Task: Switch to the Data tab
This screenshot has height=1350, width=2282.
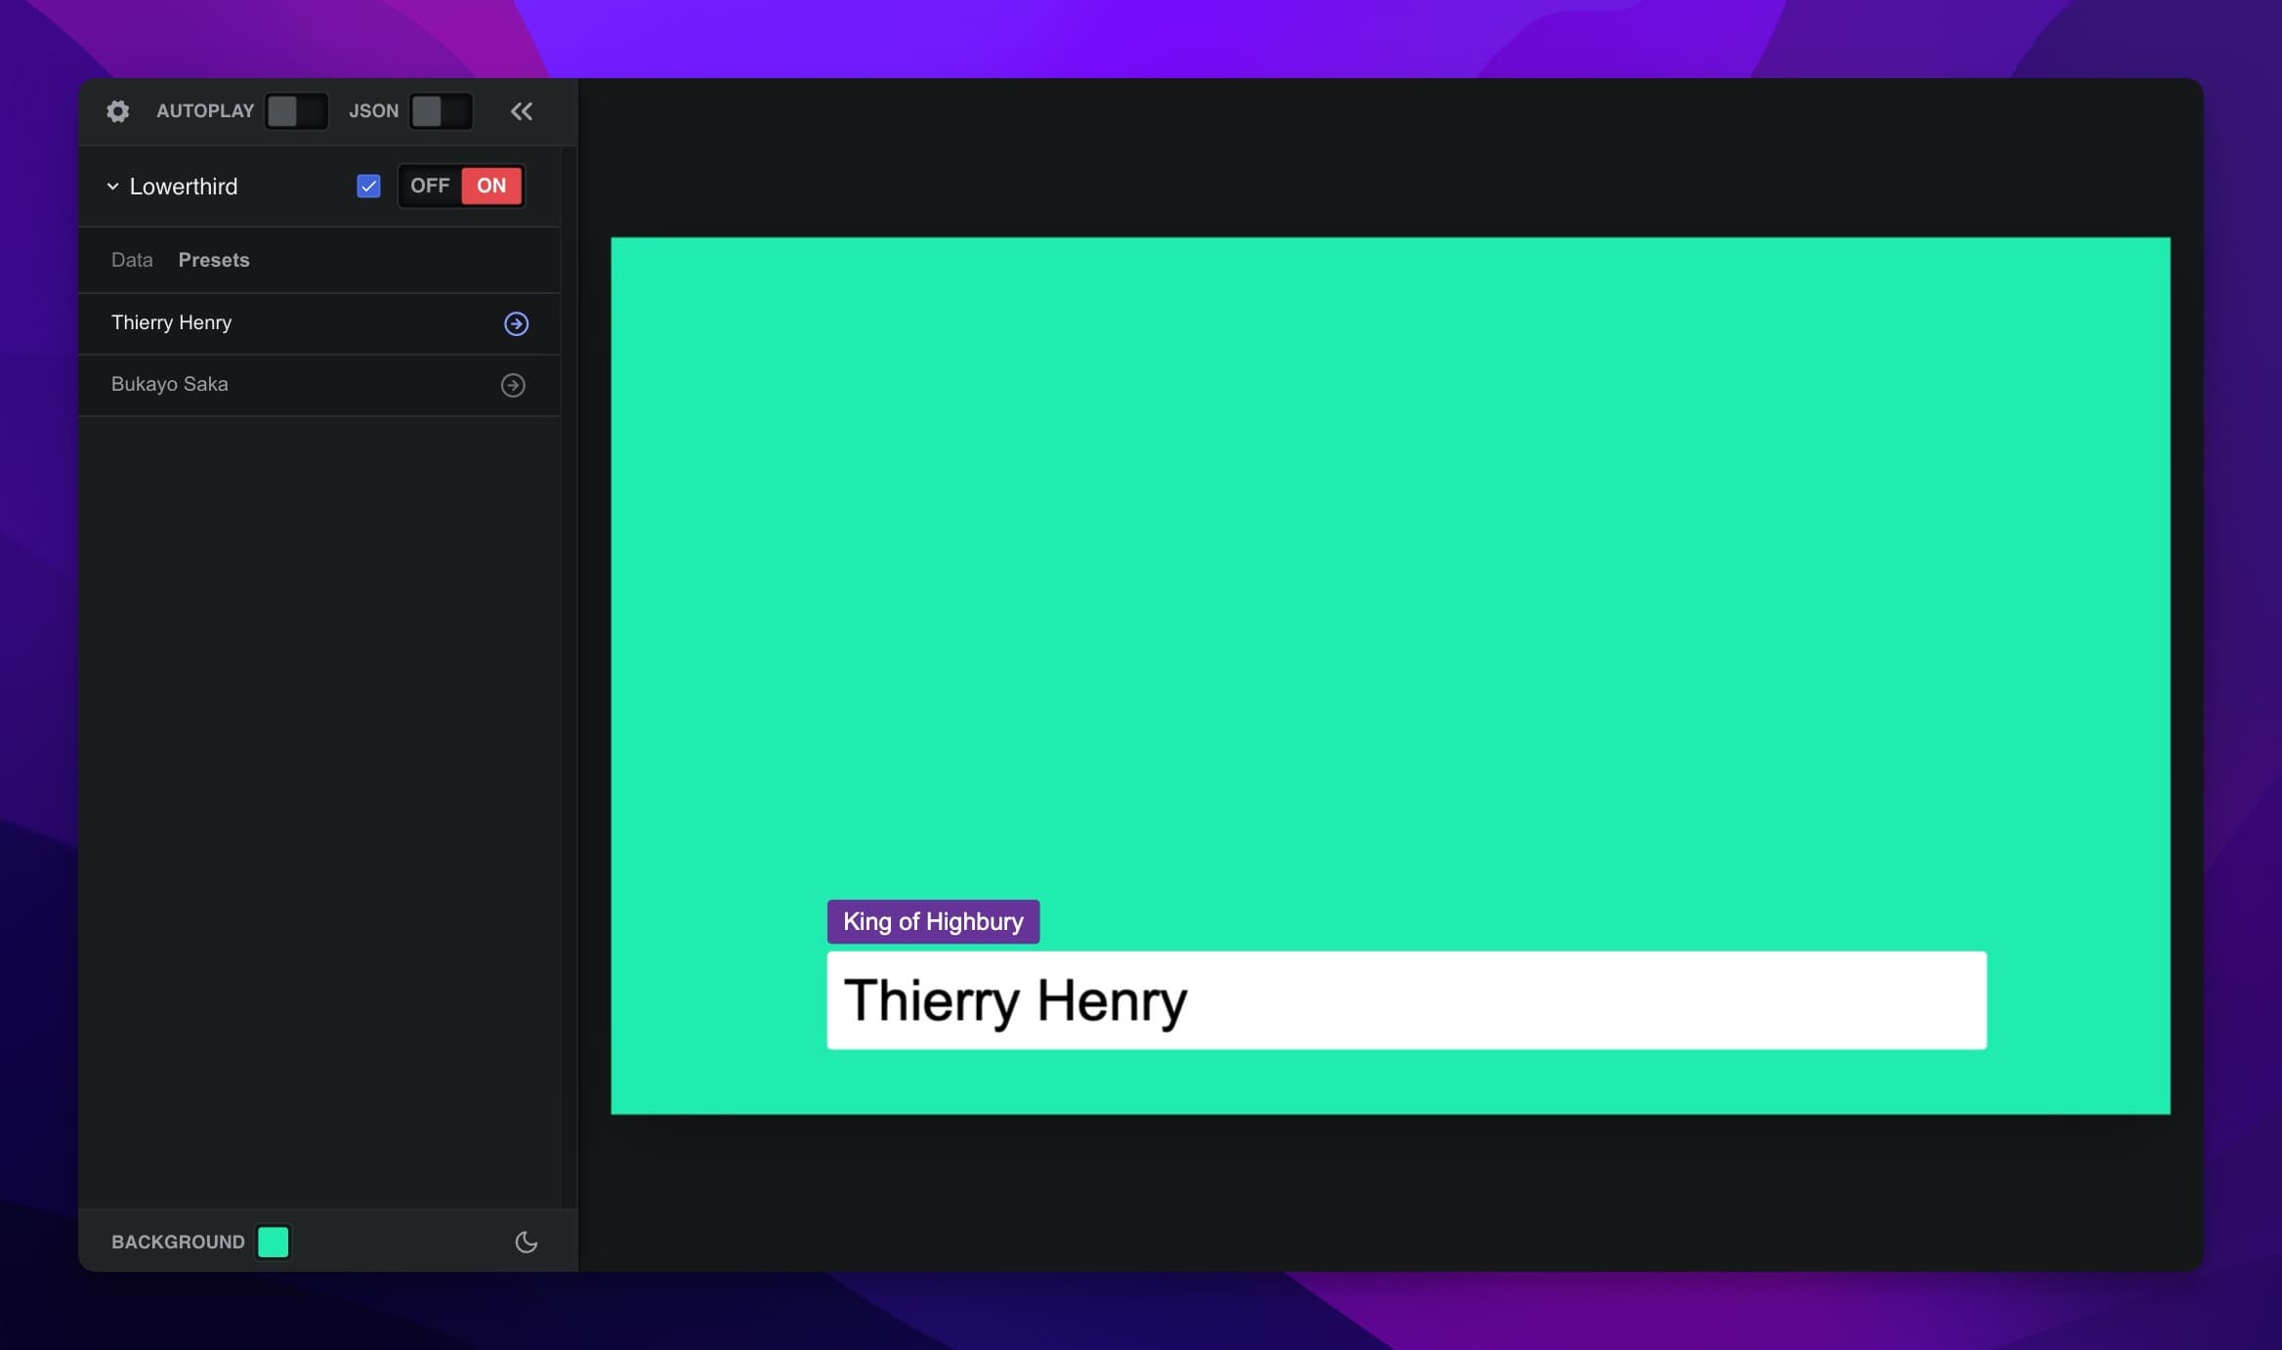Action: [130, 259]
